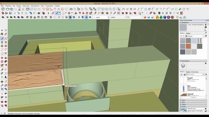Click the length measurement input field

(x=133, y=17)
